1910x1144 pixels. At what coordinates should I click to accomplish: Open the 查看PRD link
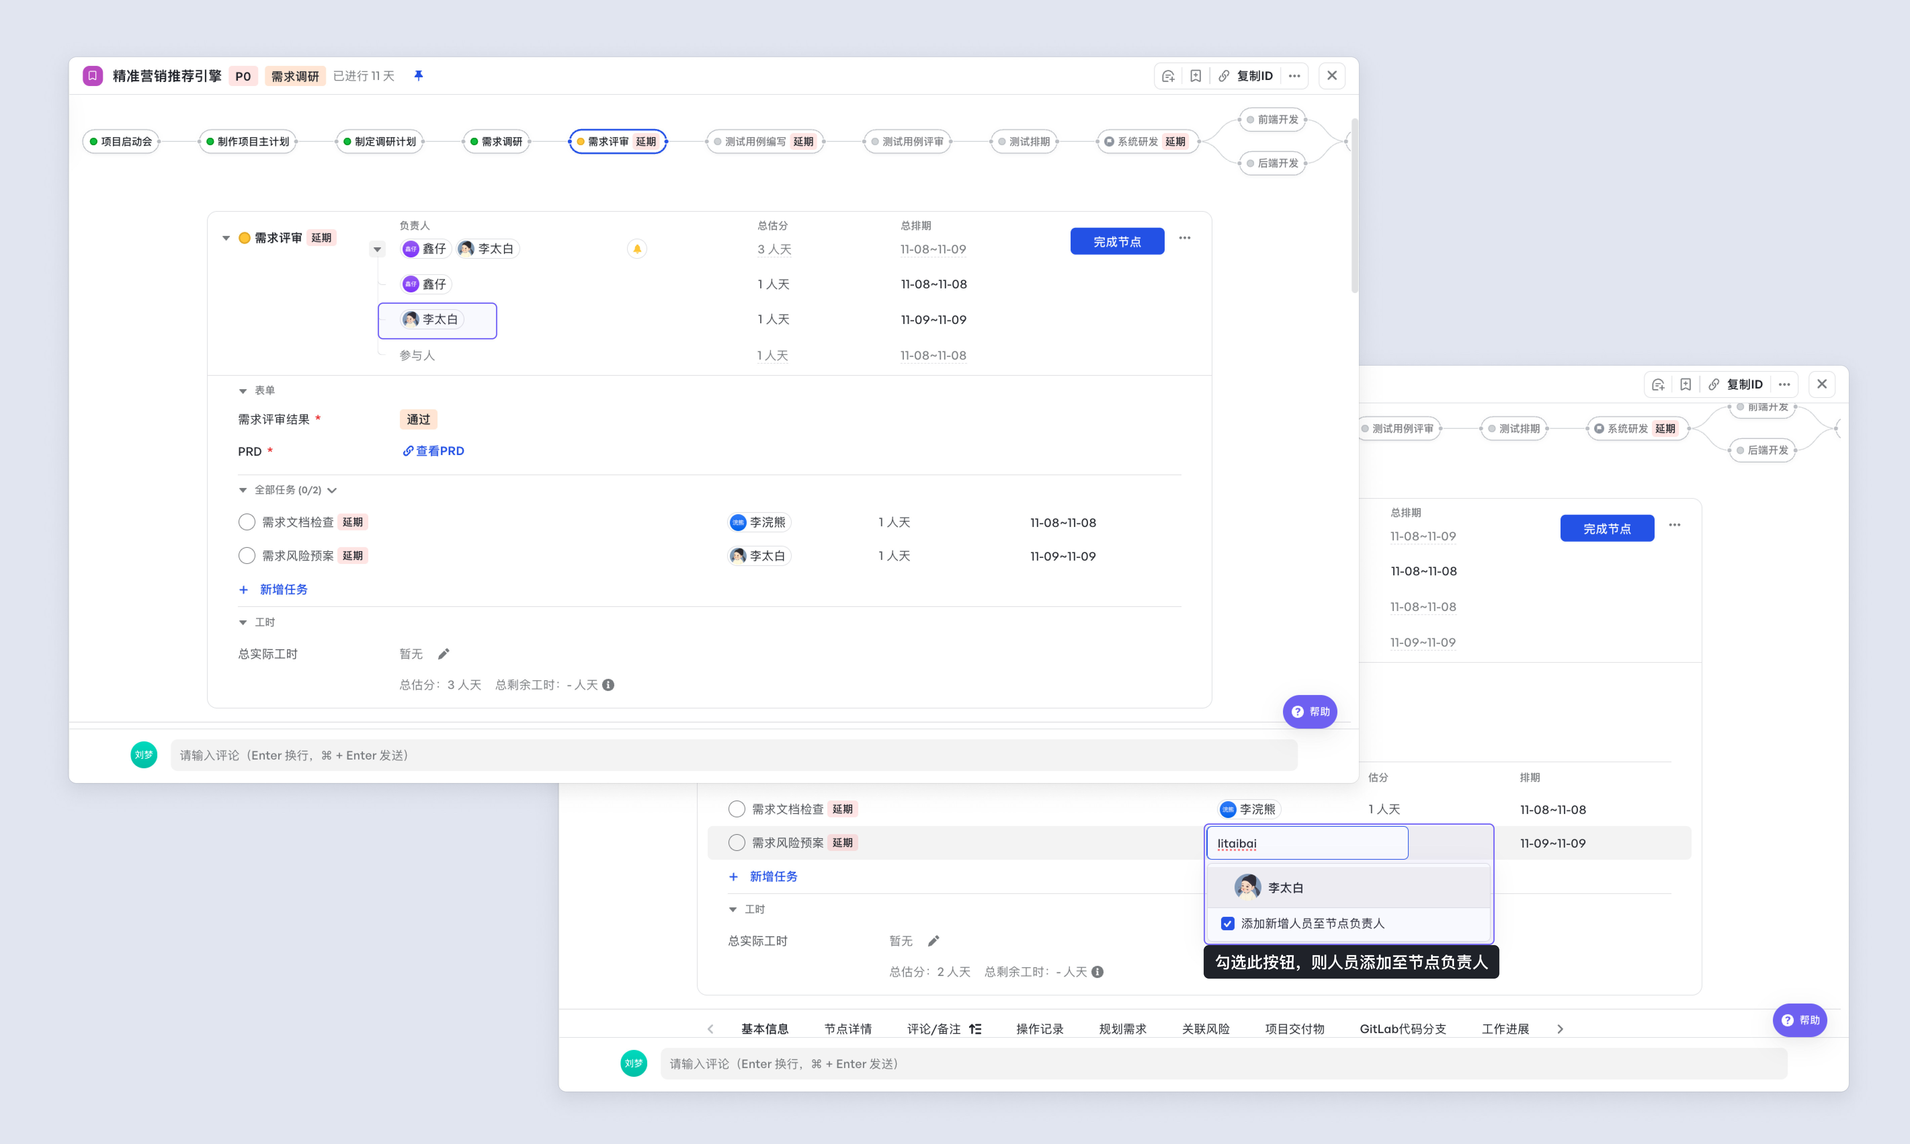[x=433, y=451]
